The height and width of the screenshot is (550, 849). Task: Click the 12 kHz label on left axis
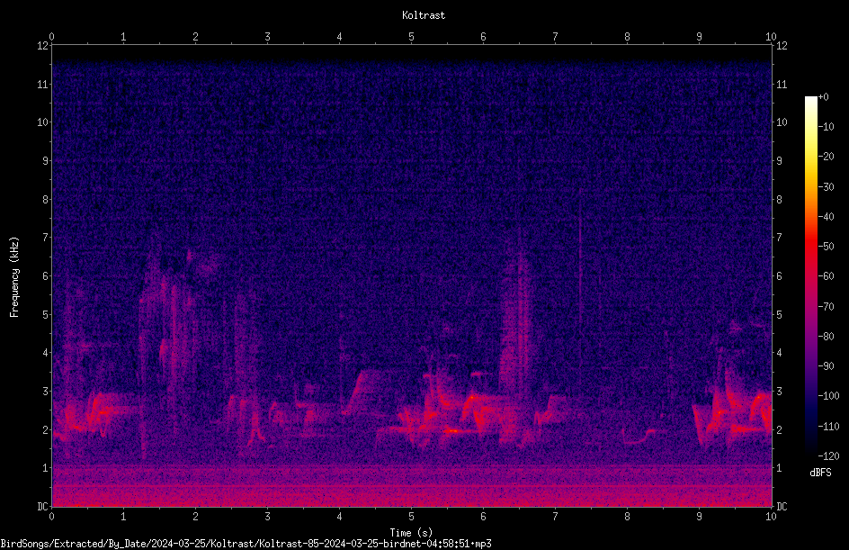pyautogui.click(x=43, y=46)
